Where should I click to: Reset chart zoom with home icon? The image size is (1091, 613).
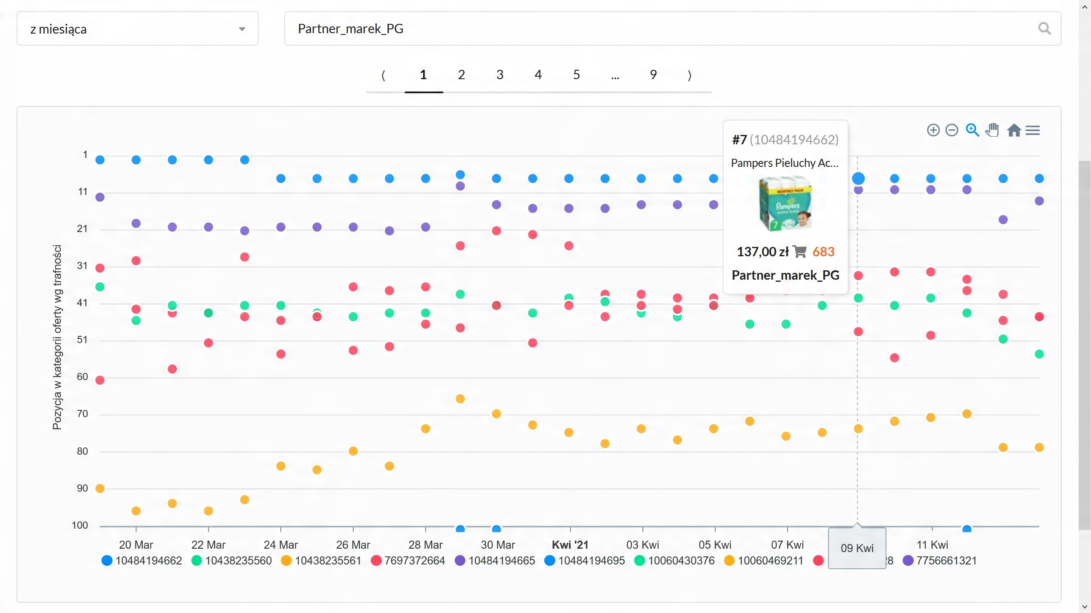(1014, 130)
